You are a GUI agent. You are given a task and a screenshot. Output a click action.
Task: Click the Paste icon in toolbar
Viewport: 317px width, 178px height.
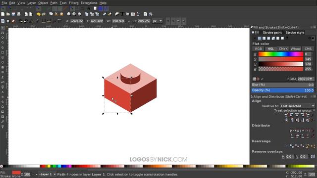point(61,14)
